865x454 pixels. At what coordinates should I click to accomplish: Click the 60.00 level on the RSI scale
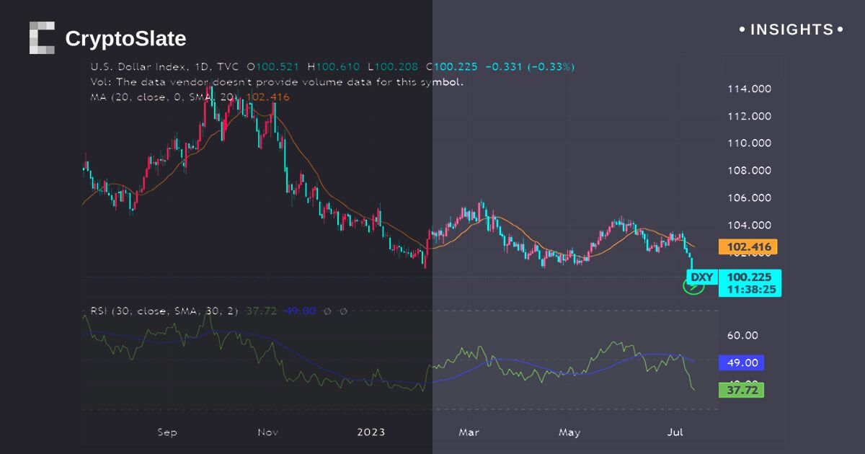pyautogui.click(x=742, y=335)
